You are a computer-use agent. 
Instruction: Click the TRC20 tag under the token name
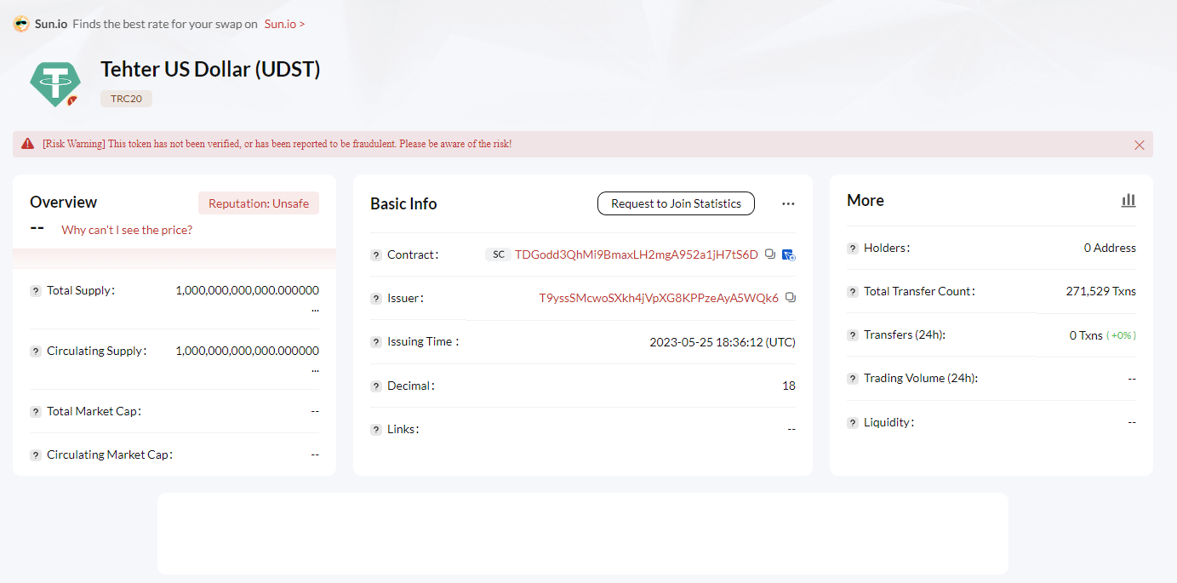pyautogui.click(x=126, y=99)
